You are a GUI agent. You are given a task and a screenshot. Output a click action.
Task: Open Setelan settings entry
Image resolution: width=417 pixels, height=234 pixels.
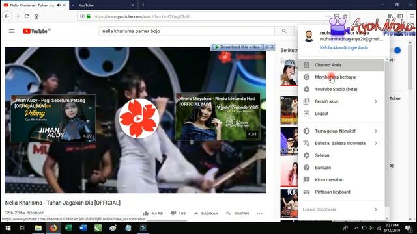coord(341,155)
